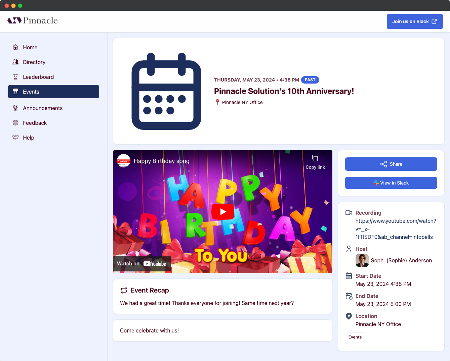Click the end date value May 23, 2024 5:00 PM
450x361 pixels.
383,304
